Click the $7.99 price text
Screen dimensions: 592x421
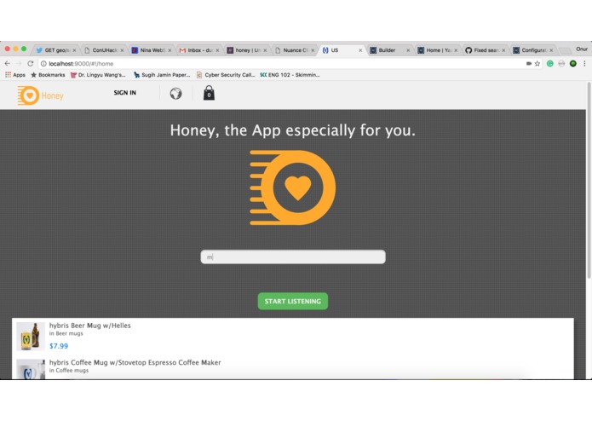pos(59,346)
